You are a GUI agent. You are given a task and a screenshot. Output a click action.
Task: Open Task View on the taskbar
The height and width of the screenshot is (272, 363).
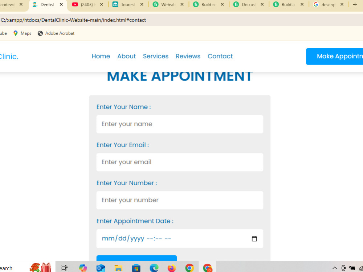tap(64, 268)
